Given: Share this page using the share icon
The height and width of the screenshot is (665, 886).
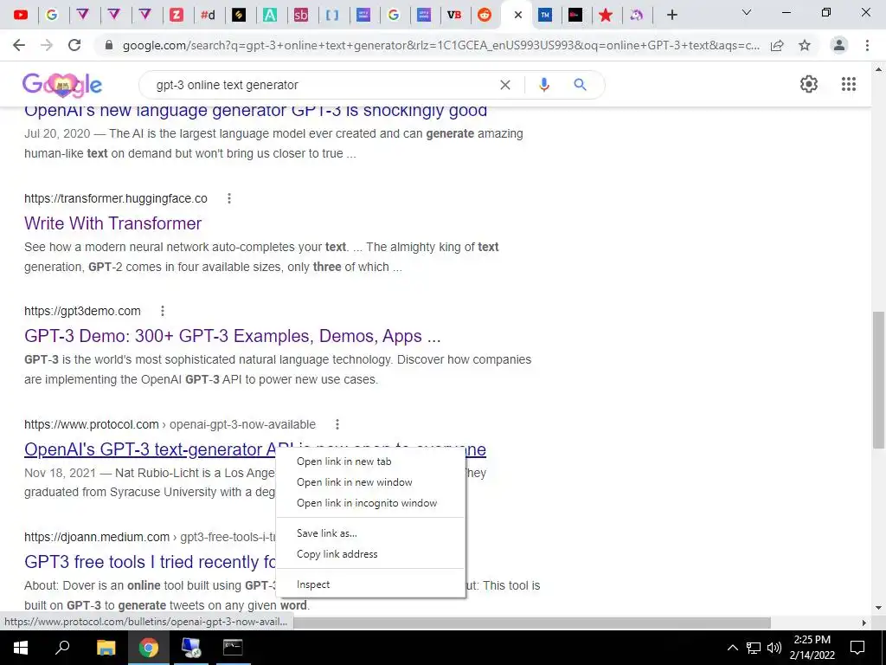Looking at the screenshot, I should 777,45.
